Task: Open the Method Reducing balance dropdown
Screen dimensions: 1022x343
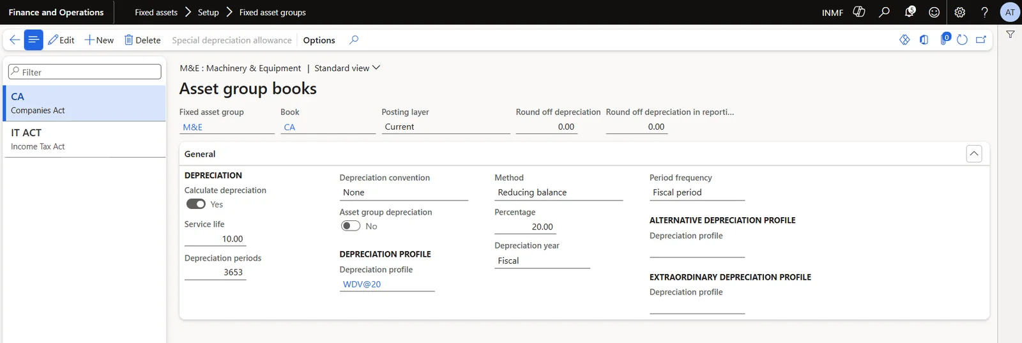Action: 558,192
